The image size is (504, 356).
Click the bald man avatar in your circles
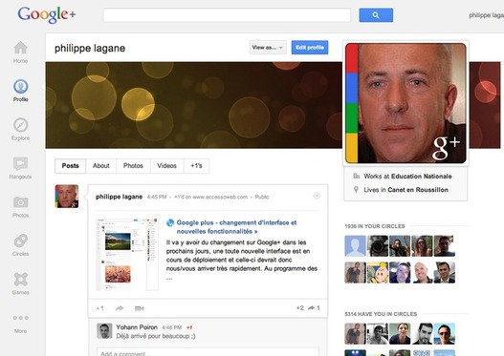click(x=423, y=273)
